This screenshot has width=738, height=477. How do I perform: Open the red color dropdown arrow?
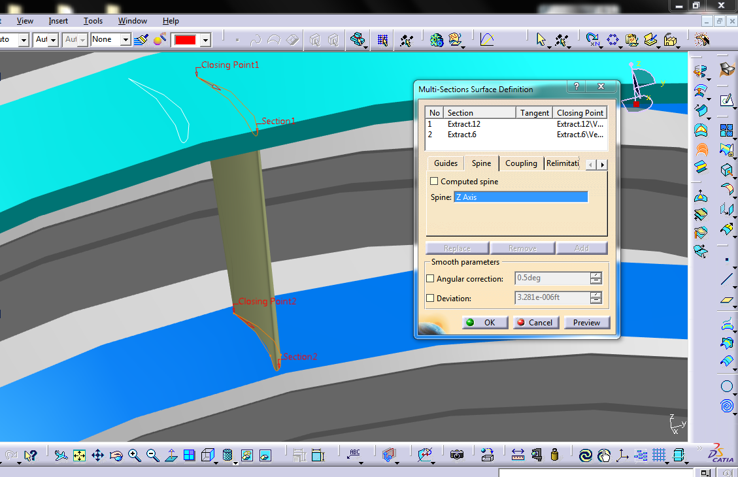click(x=206, y=41)
